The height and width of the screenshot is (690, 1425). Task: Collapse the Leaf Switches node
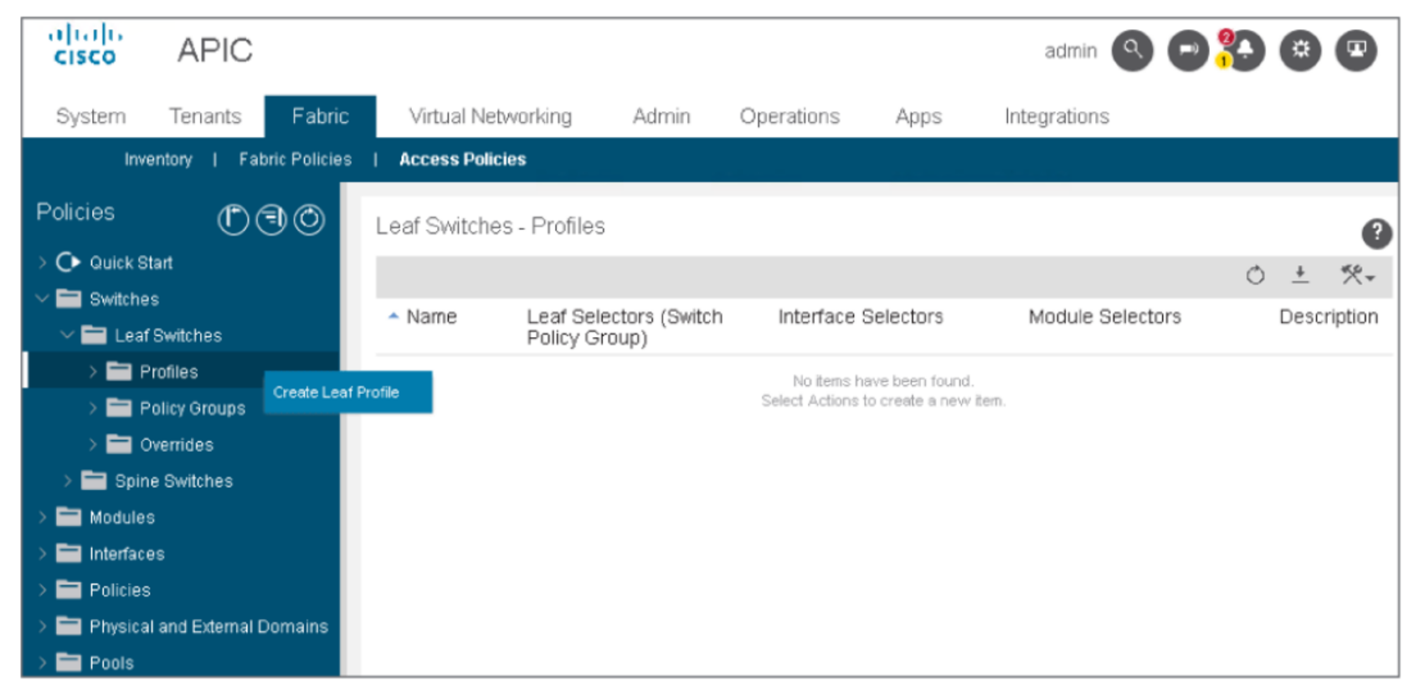pos(67,335)
